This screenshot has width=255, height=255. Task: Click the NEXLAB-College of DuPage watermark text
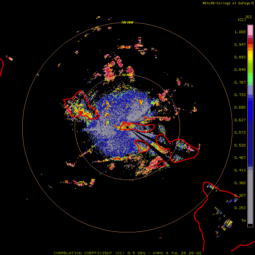(228, 3)
